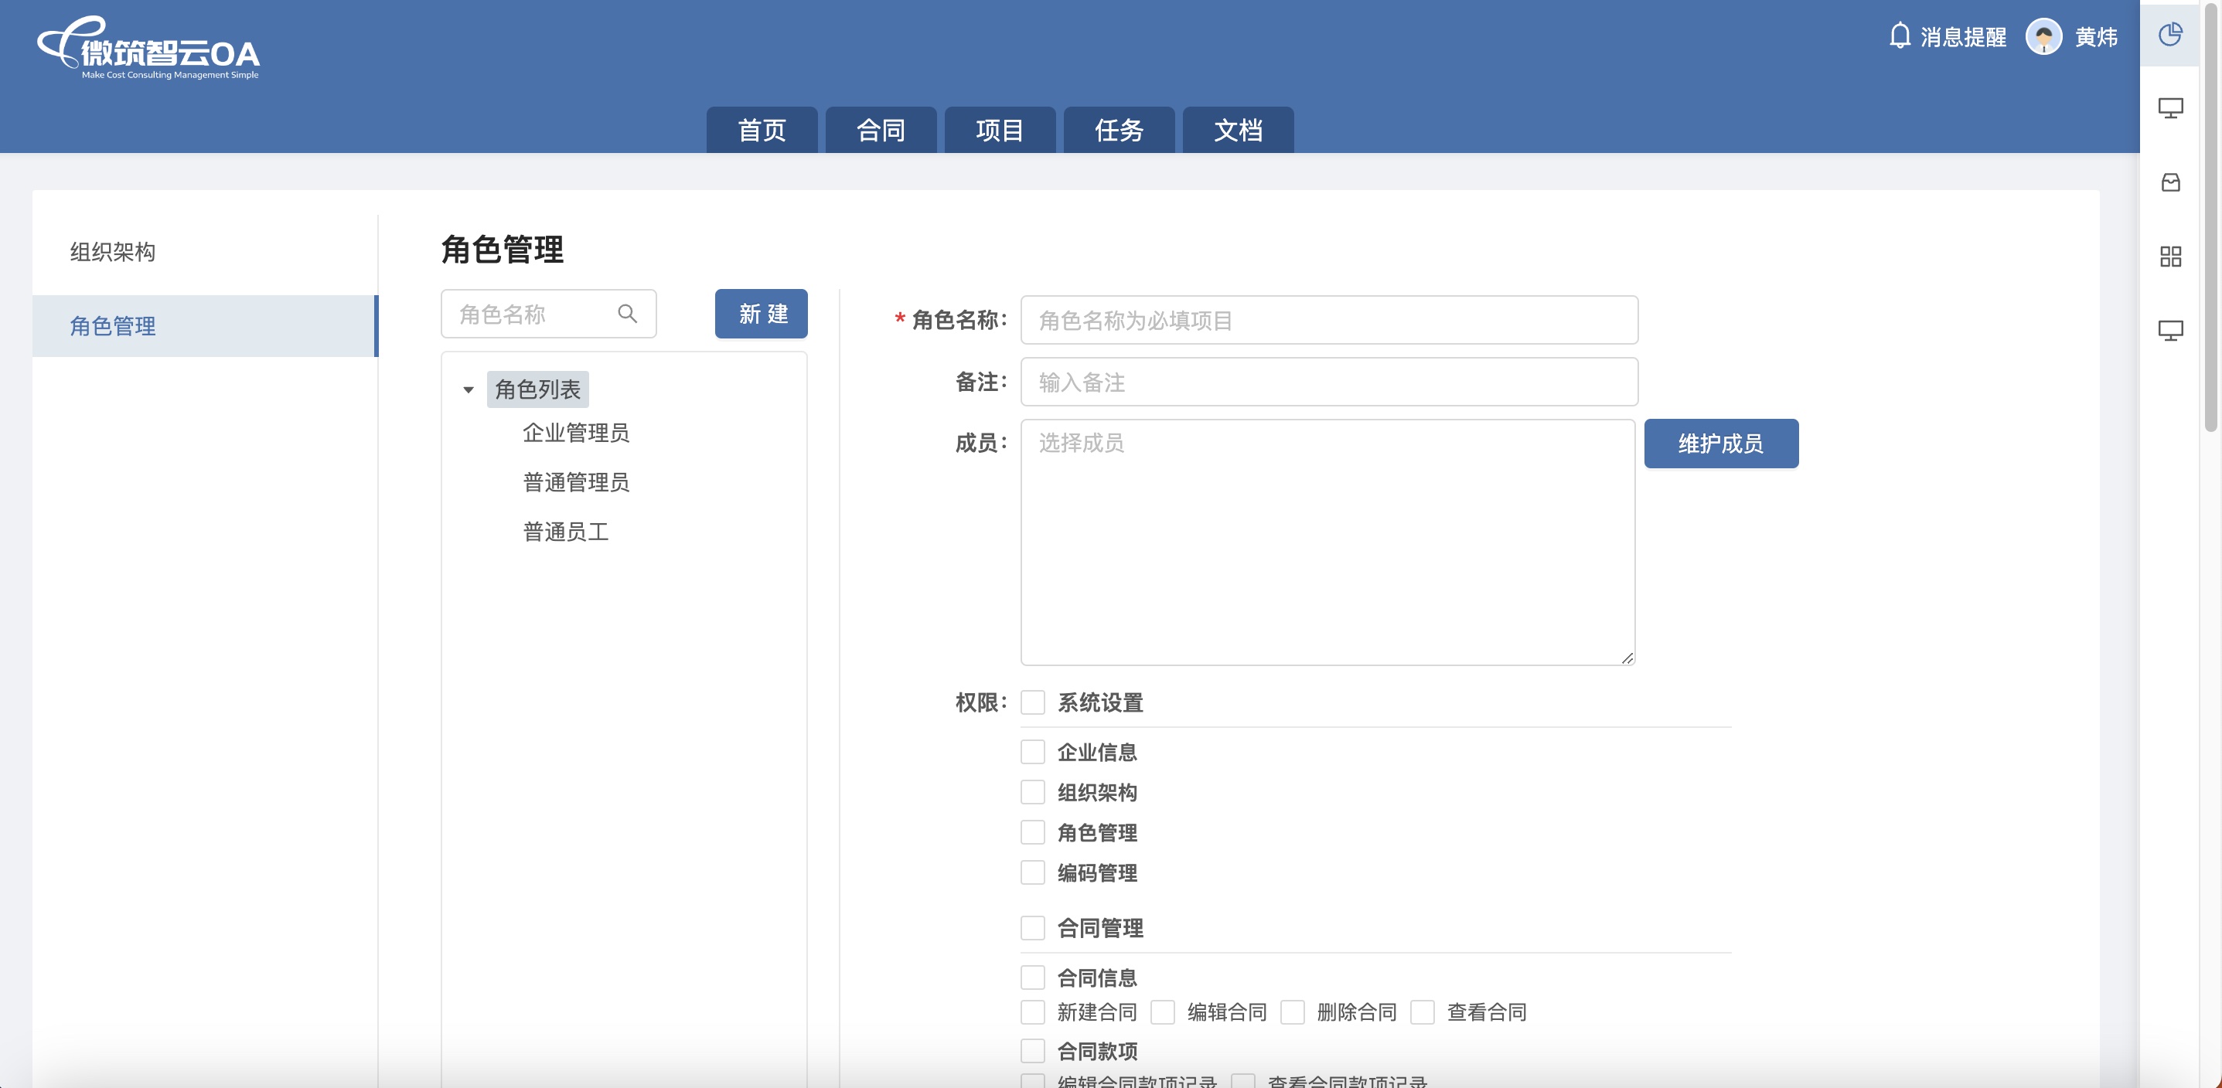The width and height of the screenshot is (2222, 1088).
Task: Click the pie chart icon in right sidebar
Action: 2169,35
